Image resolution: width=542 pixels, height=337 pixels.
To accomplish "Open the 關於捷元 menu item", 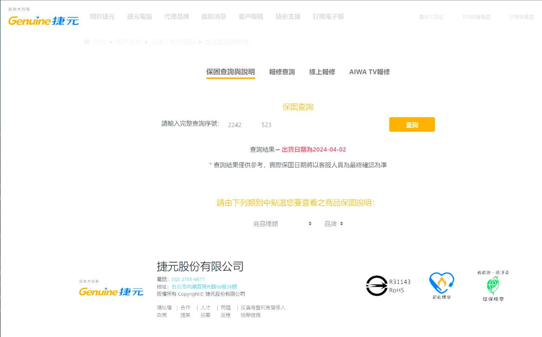I will (x=102, y=17).
